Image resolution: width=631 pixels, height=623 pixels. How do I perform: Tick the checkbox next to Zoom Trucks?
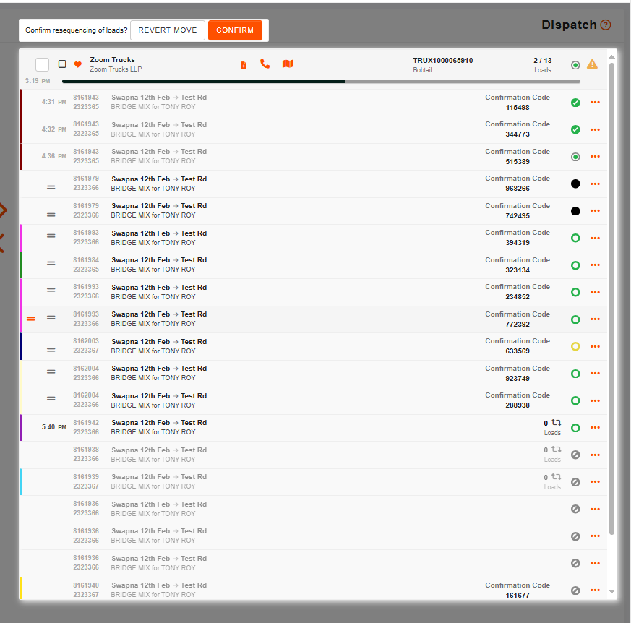[43, 64]
